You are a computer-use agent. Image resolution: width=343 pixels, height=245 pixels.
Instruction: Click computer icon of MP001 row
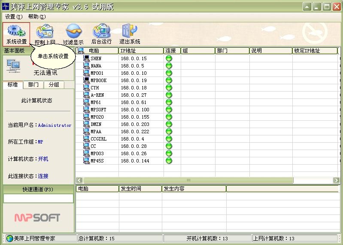(x=86, y=73)
